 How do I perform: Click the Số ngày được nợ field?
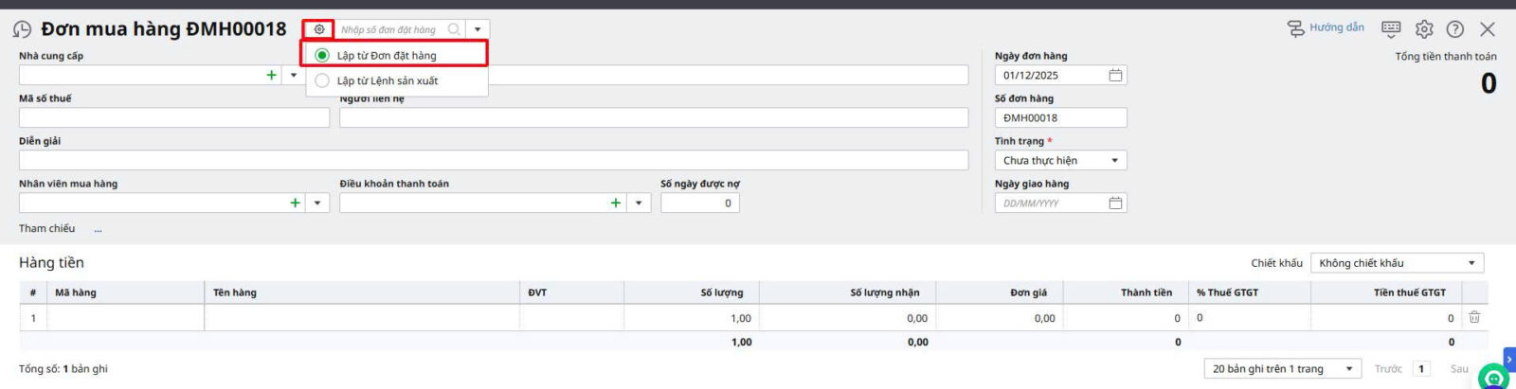click(x=699, y=203)
